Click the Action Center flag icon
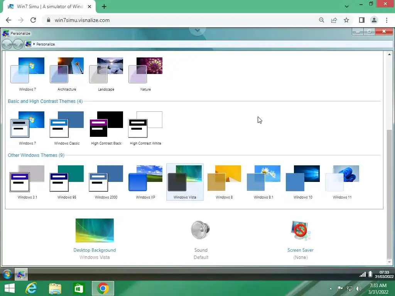 (x=340, y=289)
